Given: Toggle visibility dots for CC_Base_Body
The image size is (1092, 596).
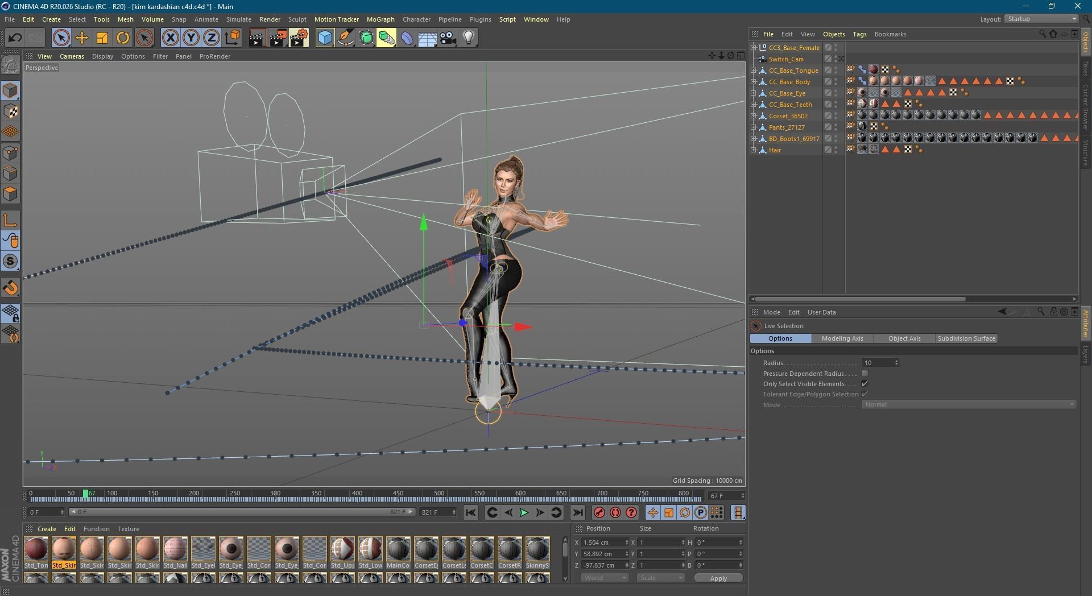Looking at the screenshot, I should [x=835, y=82].
